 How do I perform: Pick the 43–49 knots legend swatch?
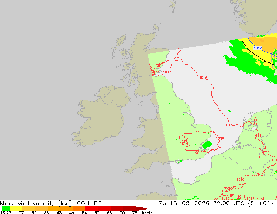pos(66,208)
